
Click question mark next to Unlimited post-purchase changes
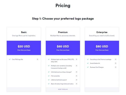coord(77,72)
